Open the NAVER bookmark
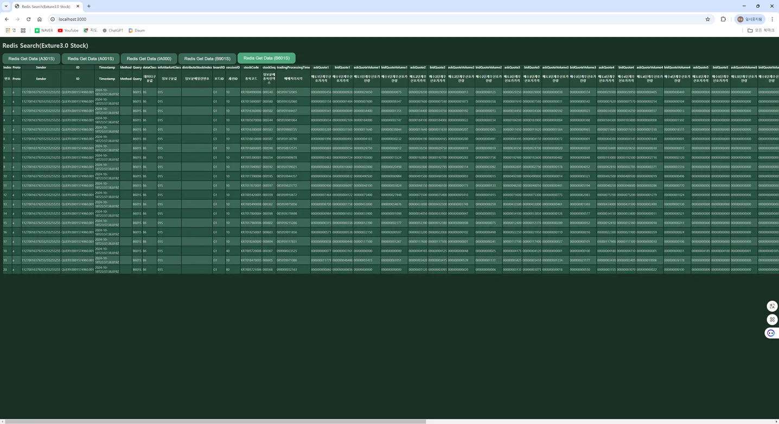 [x=44, y=30]
